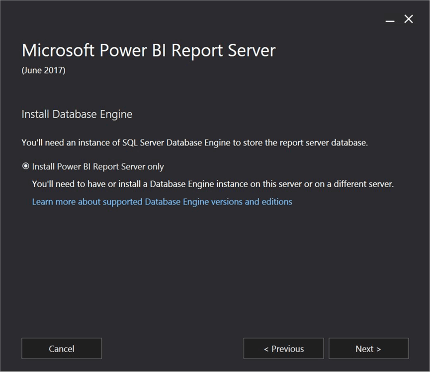The height and width of the screenshot is (372, 430).
Task: Click text "You'll need an instance of SQL Server"
Action: tap(93, 143)
